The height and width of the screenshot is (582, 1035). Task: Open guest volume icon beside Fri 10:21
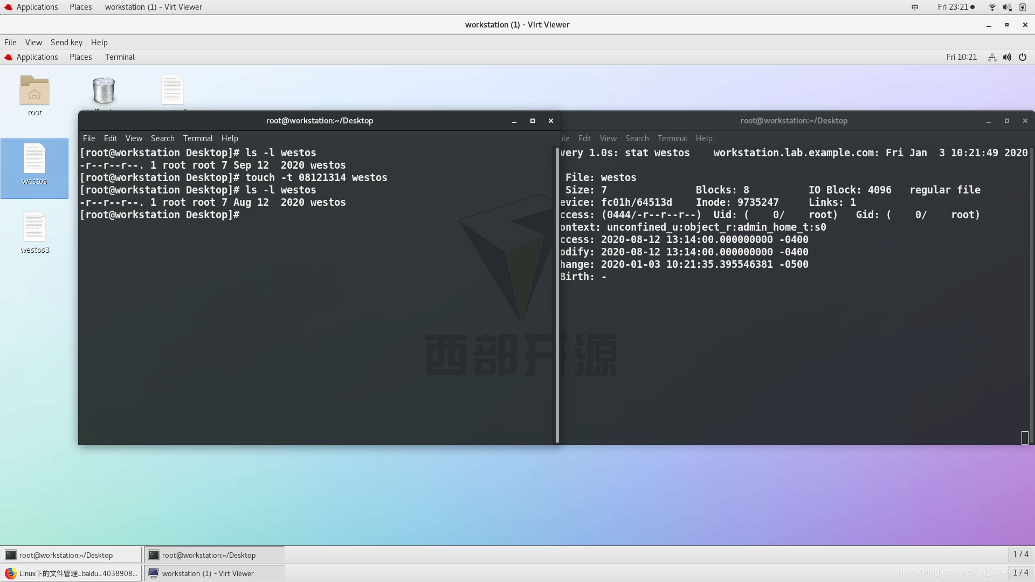tap(1007, 57)
